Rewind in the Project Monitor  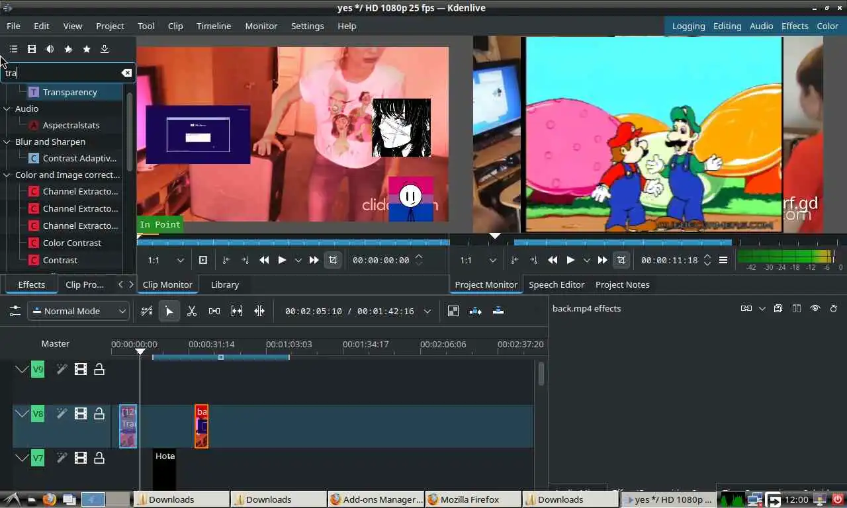553,260
